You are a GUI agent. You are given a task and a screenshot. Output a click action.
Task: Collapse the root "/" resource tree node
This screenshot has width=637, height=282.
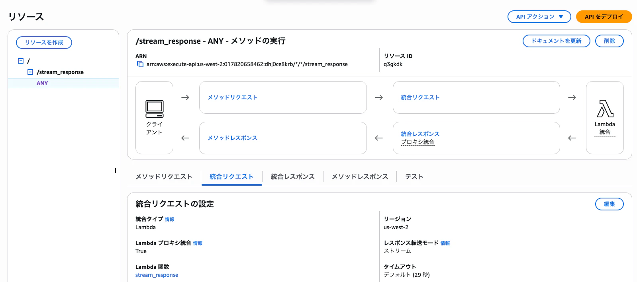coord(21,61)
